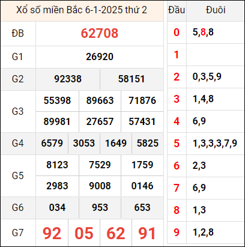
Task: Click the special prize number 62708
Action: (x=100, y=33)
